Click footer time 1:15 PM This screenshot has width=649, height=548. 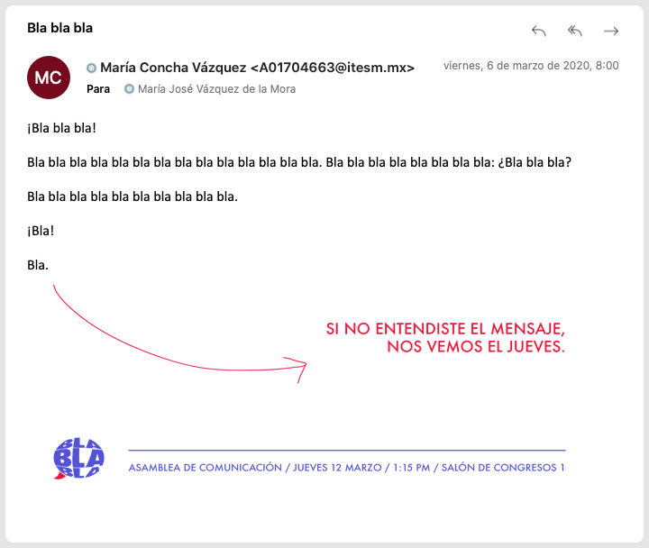pos(411,468)
